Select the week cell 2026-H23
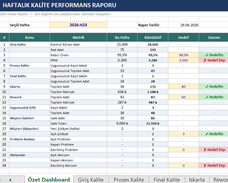228x183 pixels. [x=78, y=25]
